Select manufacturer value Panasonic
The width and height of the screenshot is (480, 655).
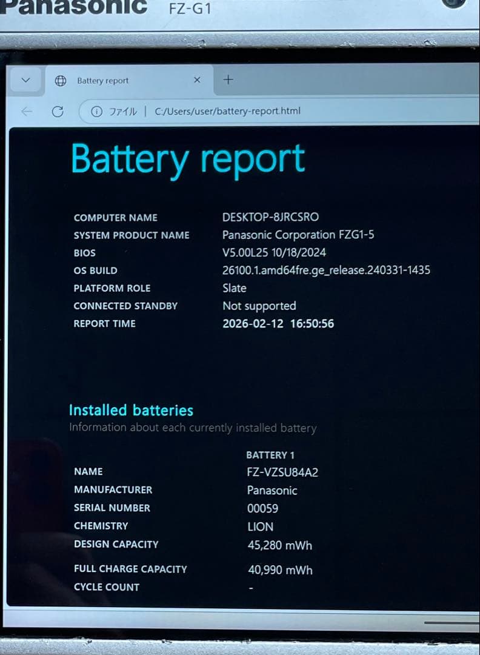[272, 491]
